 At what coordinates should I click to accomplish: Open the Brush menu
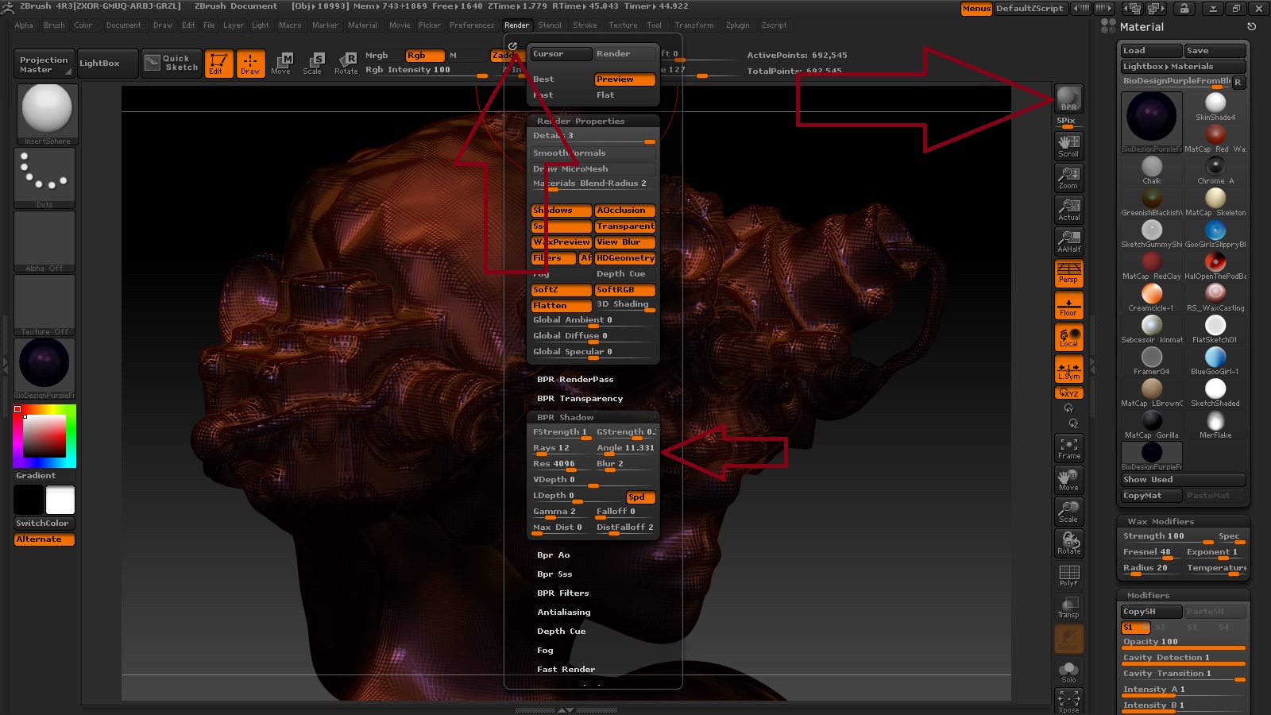click(x=54, y=25)
